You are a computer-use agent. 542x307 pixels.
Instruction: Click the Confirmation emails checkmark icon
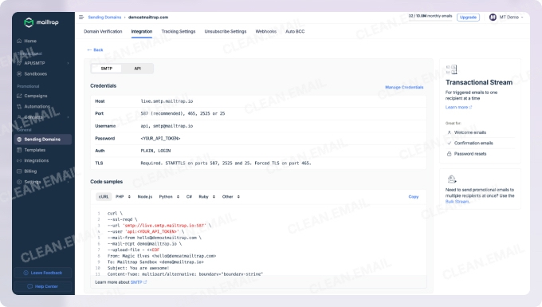click(449, 143)
